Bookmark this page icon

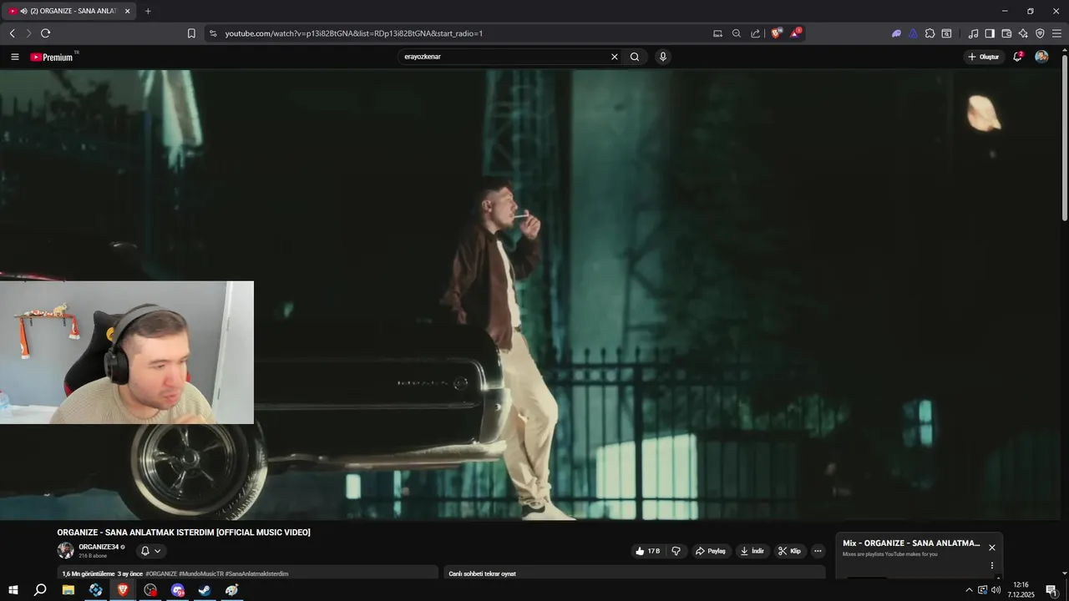[x=191, y=33]
